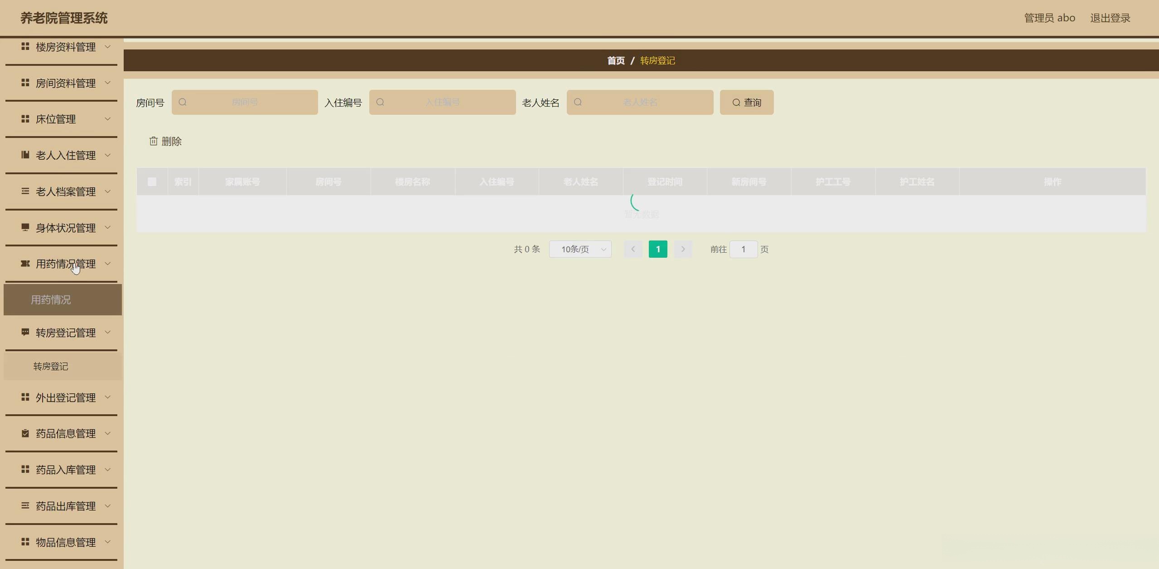Click the list icon beside 药品出库管理

click(x=25, y=506)
